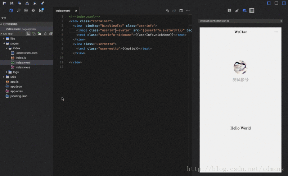
Task: Click the download/import tray icon
Action: click(x=27, y=3)
